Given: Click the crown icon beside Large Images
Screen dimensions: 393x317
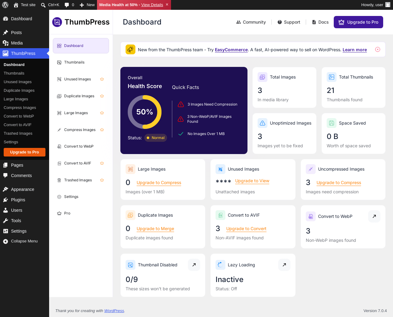Looking at the screenshot, I should click(102, 113).
